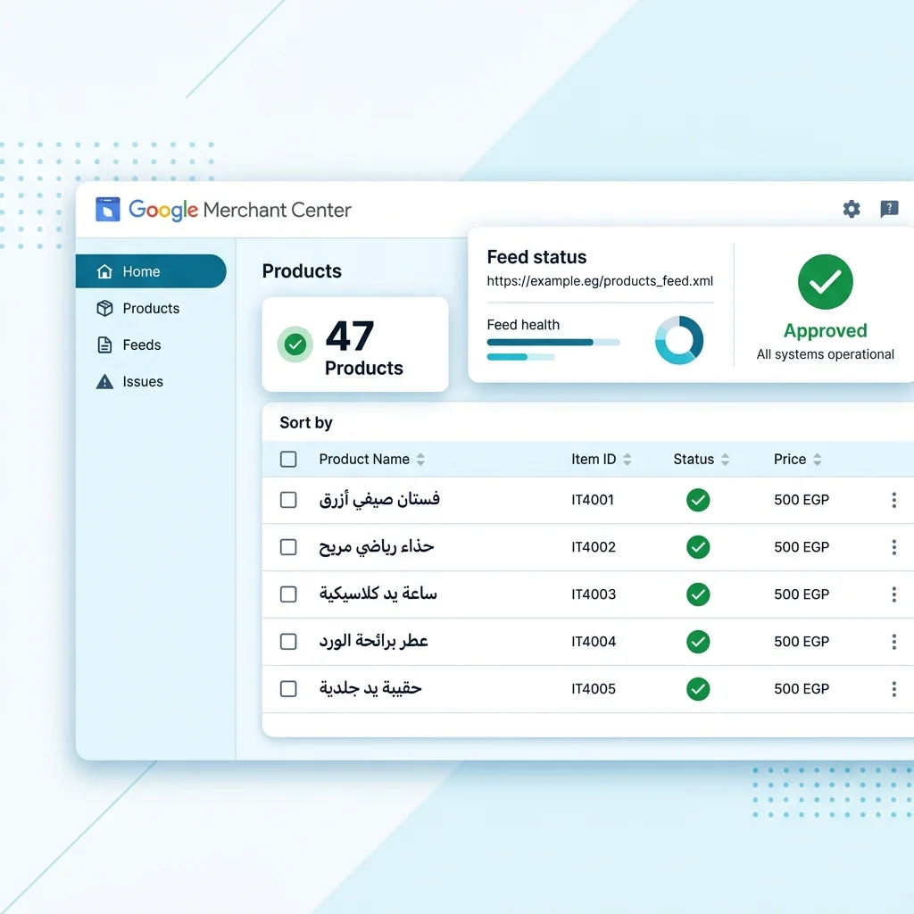Check the box for row IT4001
Screen dimensions: 914x914
pos(288,500)
